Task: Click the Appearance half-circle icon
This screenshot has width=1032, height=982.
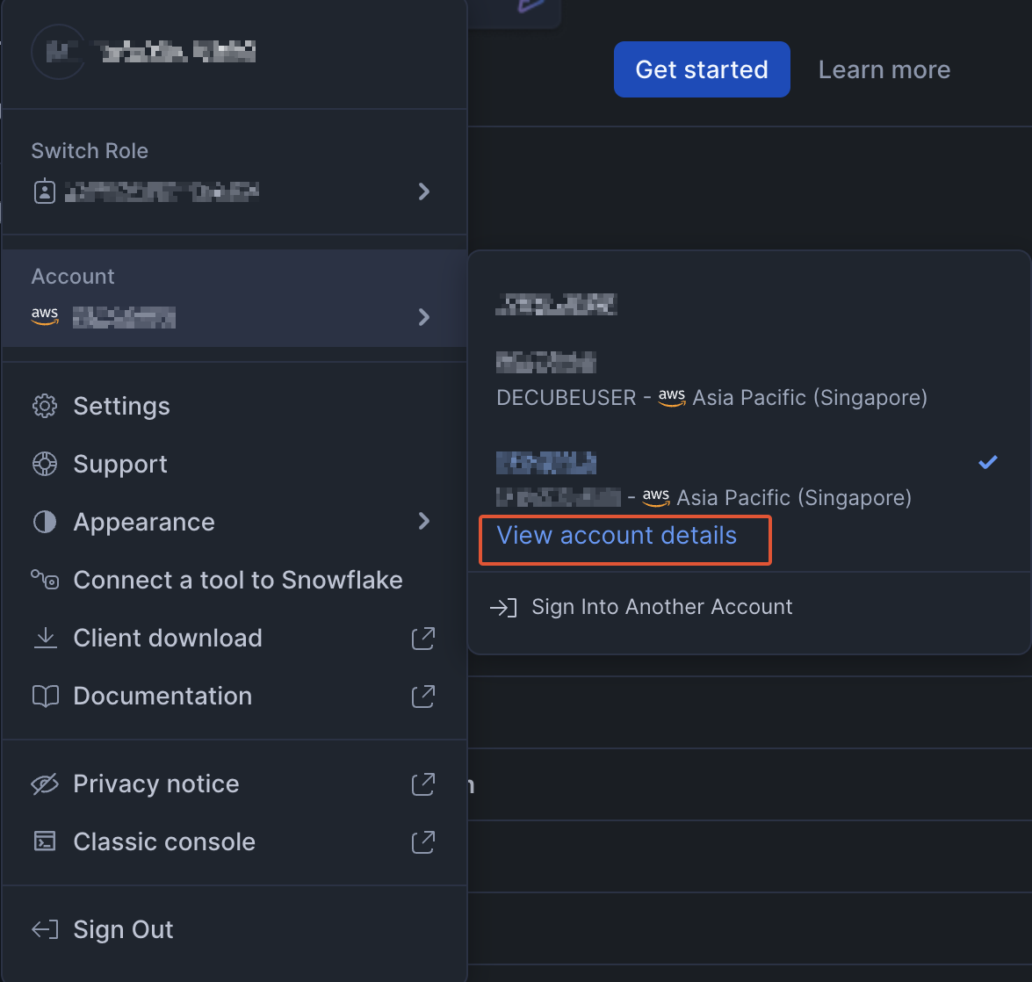Action: click(x=45, y=522)
